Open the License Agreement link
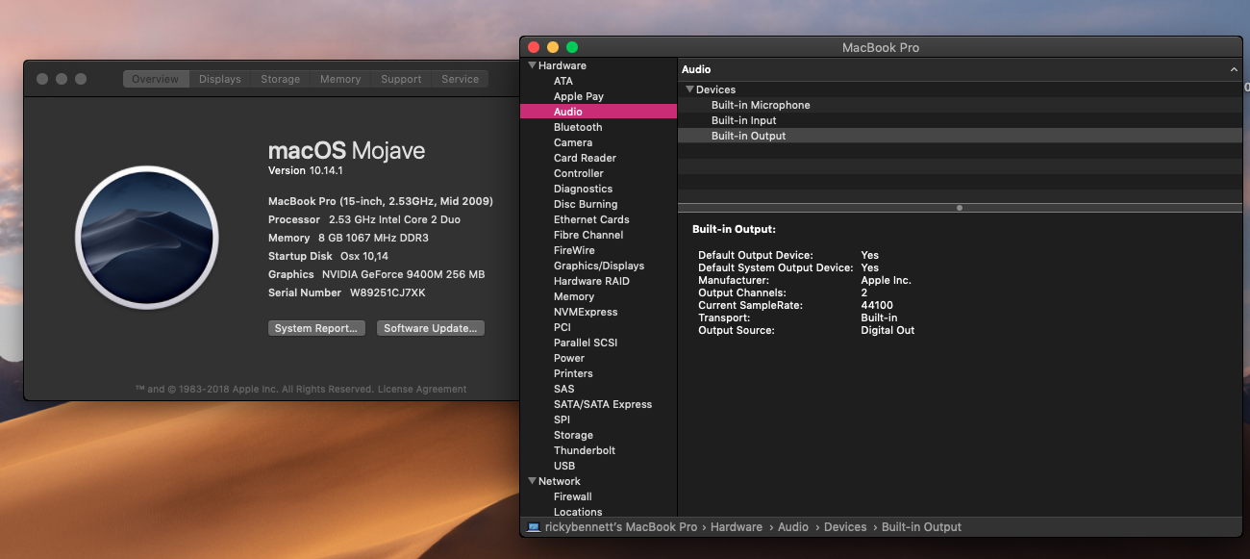The image size is (1250, 559). [x=422, y=390]
